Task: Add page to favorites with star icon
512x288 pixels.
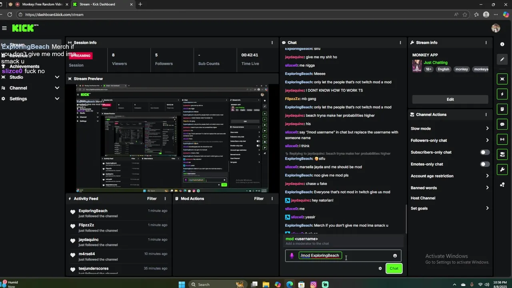Action: pos(465,14)
